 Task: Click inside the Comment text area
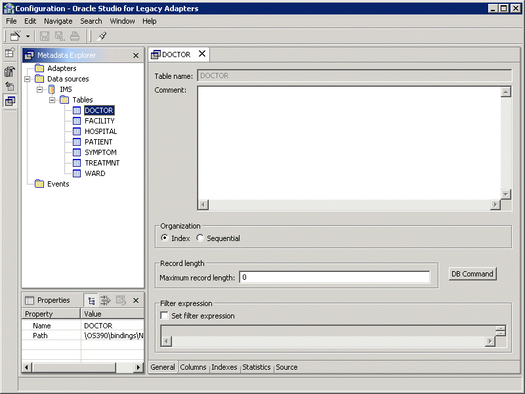[349, 143]
